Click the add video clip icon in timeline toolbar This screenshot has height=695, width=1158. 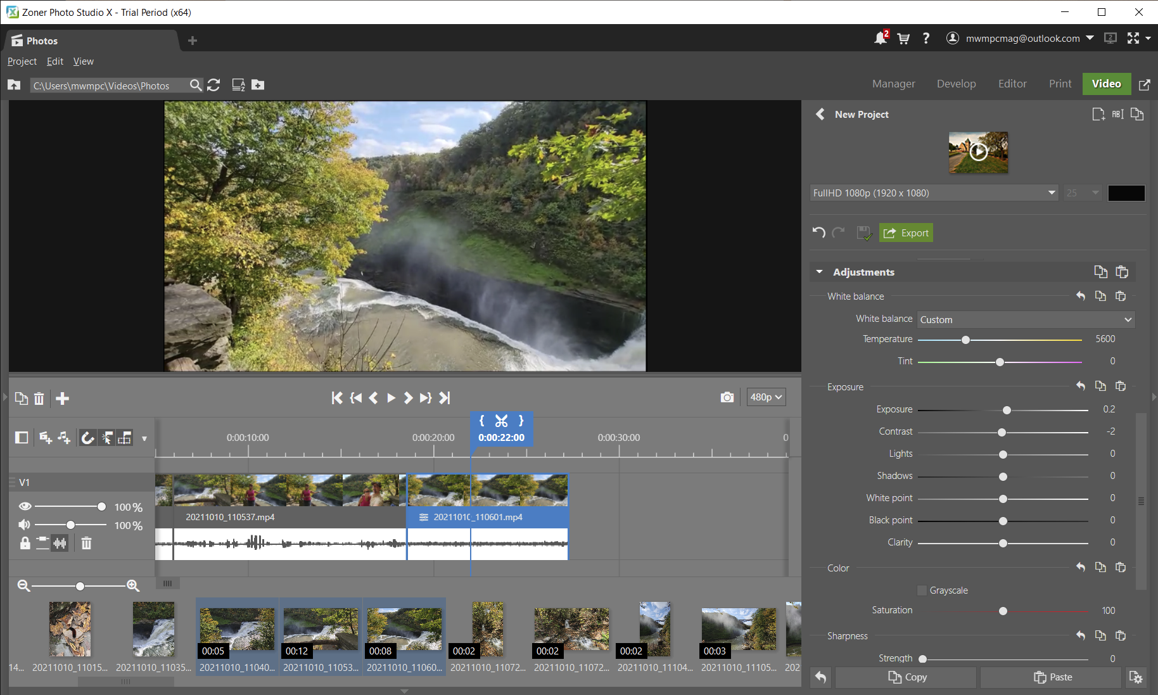(x=45, y=438)
